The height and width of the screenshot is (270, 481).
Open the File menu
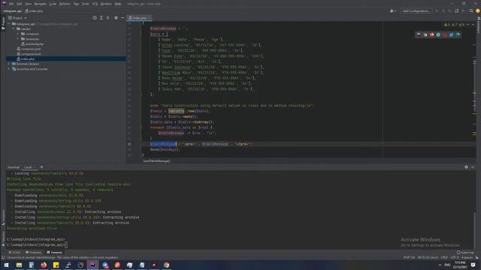(x=11, y=4)
